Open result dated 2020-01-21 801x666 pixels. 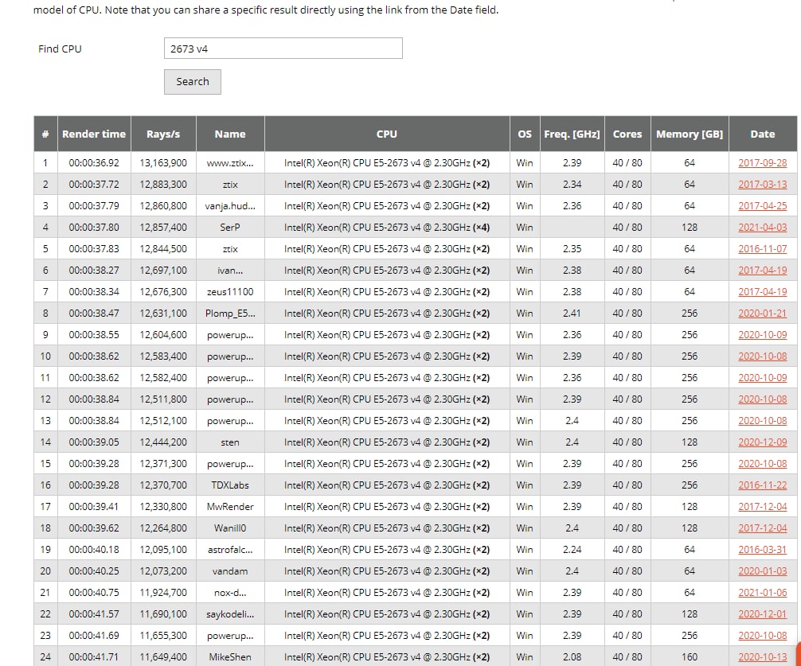762,313
